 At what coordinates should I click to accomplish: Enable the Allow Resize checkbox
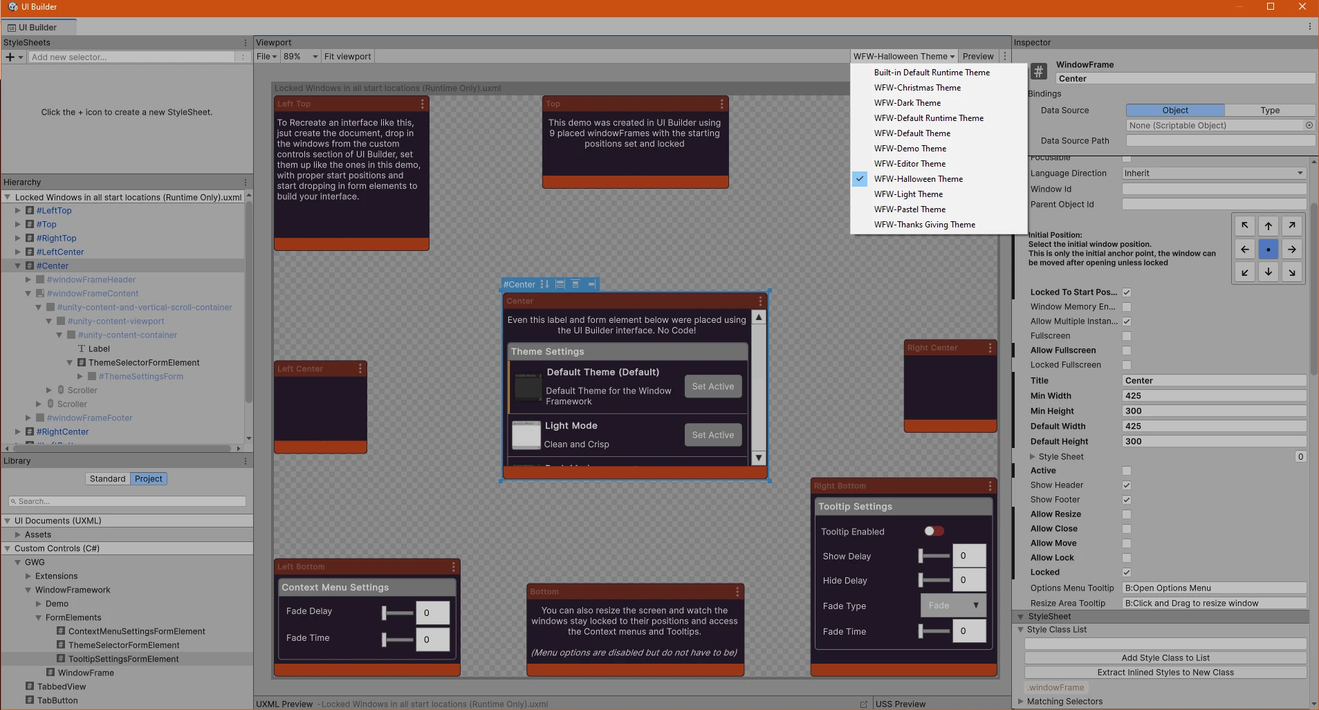1127,514
